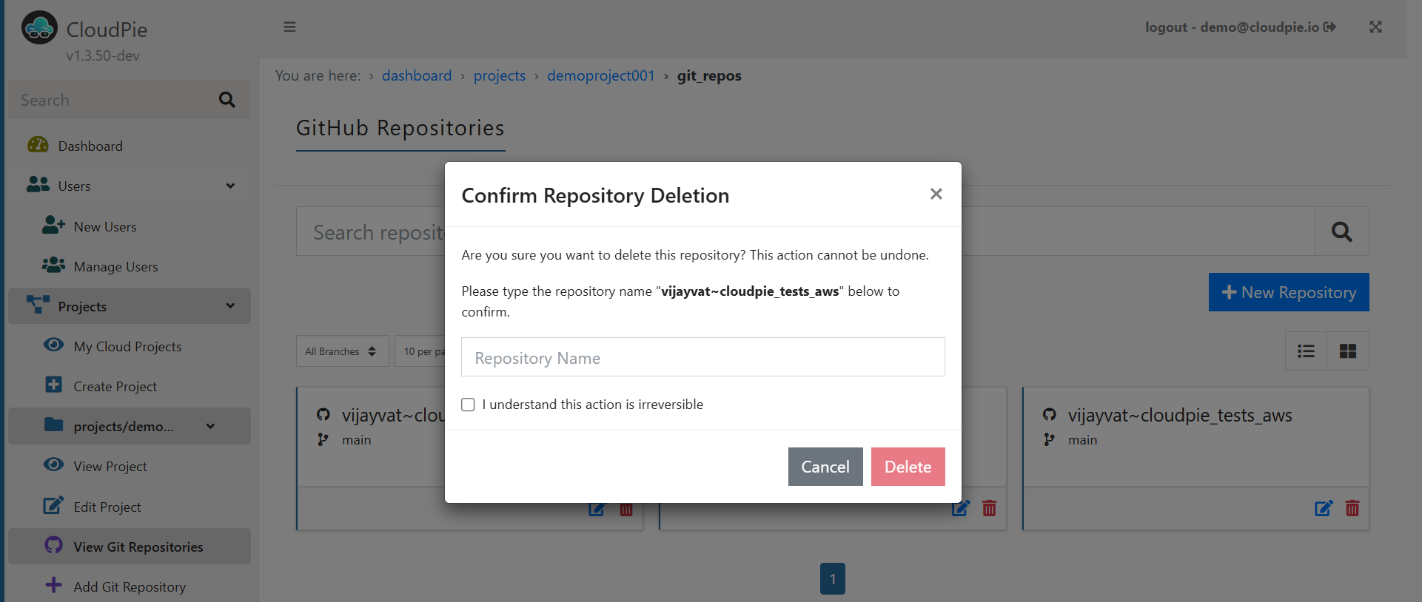Click the Edit Project pencil icon

click(53, 505)
